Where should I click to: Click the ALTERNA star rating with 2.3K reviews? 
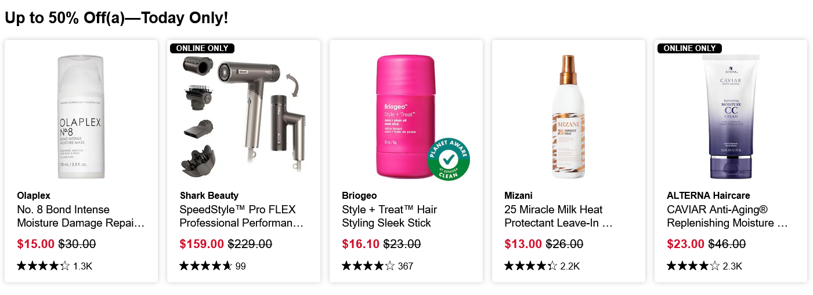coord(693,266)
